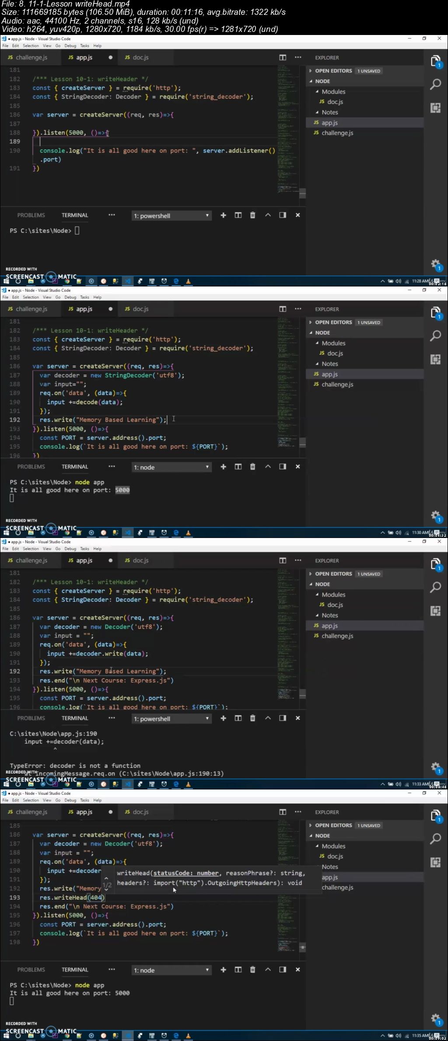The height and width of the screenshot is (1041, 448).
Task: Open the editor more actions ellipsis in the bottom frame
Action: (298, 812)
